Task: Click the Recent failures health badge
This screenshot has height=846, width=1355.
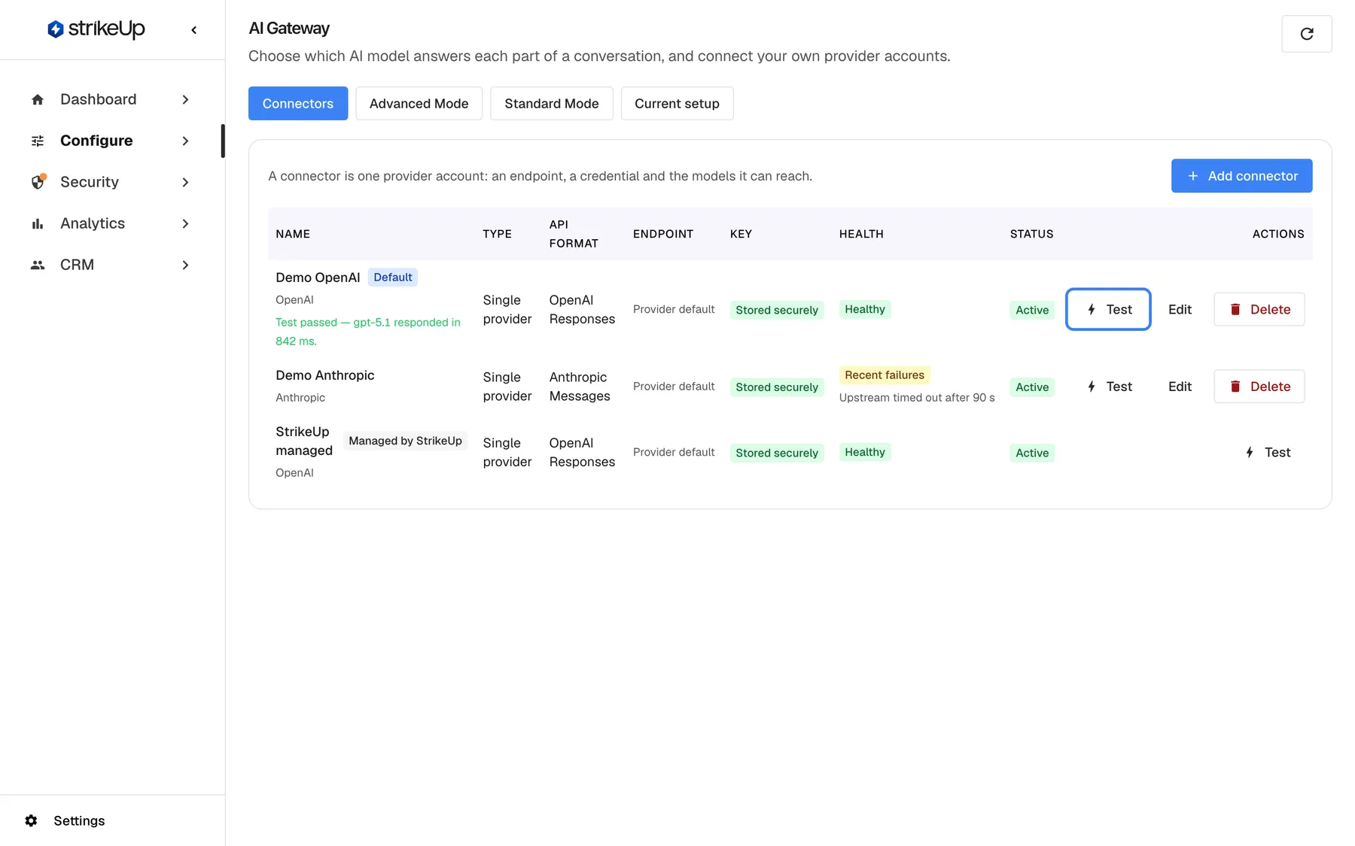Action: [x=885, y=374]
